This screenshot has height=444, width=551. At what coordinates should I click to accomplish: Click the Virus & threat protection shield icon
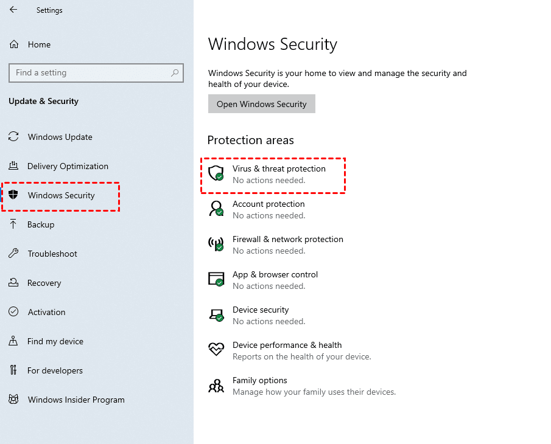point(216,173)
